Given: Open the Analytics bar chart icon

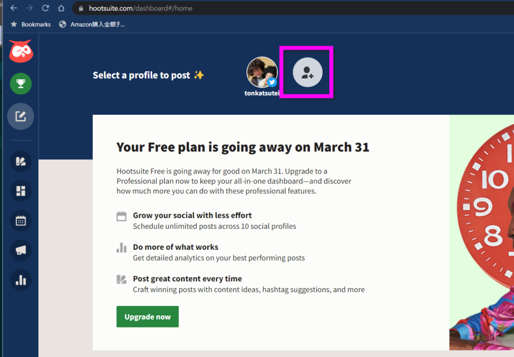Looking at the screenshot, I should tap(21, 280).
